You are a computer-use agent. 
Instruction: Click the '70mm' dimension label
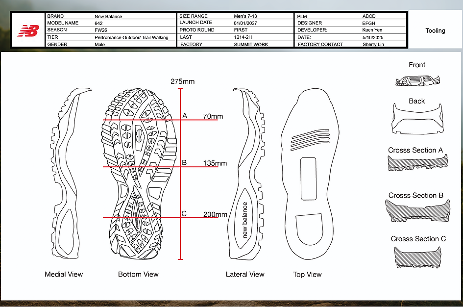click(x=213, y=116)
